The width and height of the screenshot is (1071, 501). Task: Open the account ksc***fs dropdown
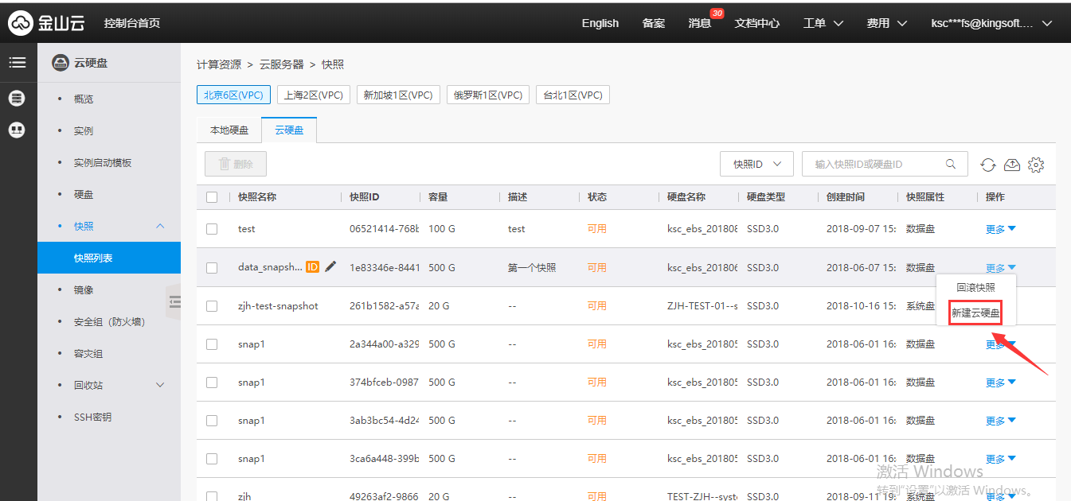tap(992, 23)
